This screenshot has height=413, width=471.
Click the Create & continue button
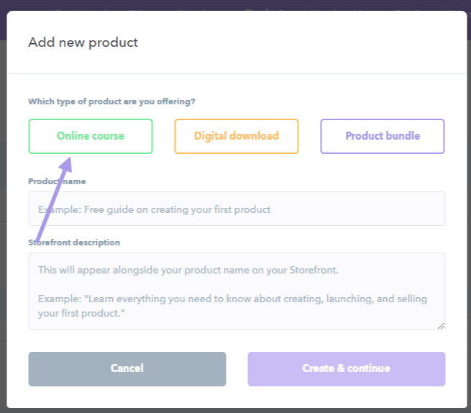[347, 369]
